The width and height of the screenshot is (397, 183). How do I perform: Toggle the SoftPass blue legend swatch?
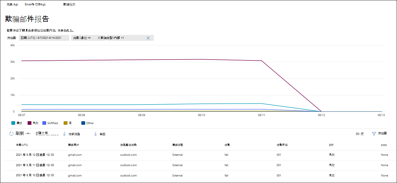click(44, 123)
